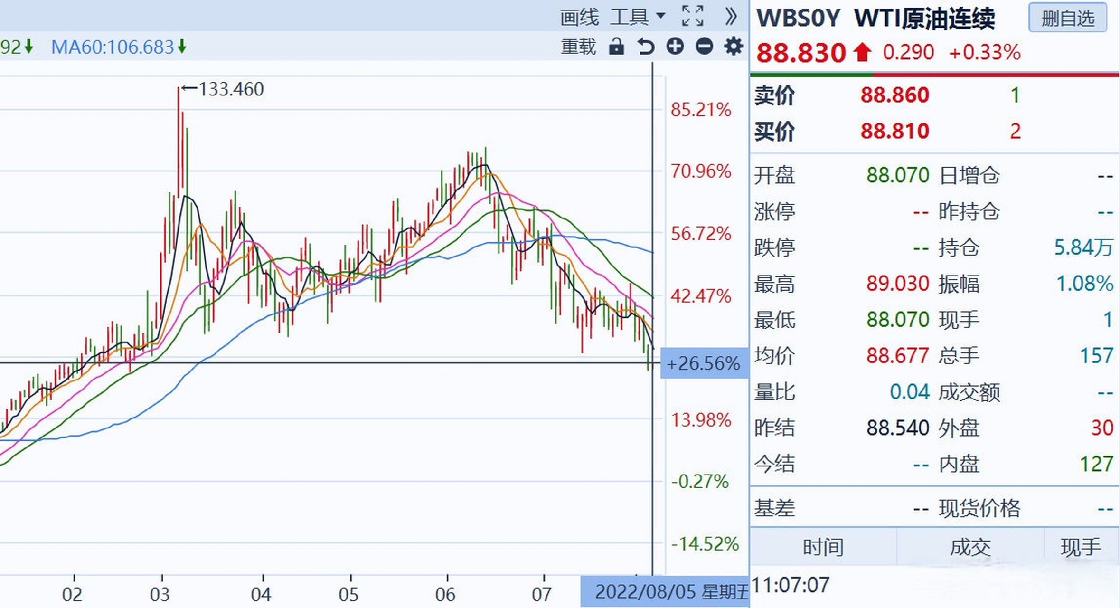Click the -14.52% axis label
1120x608 pixels.
(x=705, y=544)
